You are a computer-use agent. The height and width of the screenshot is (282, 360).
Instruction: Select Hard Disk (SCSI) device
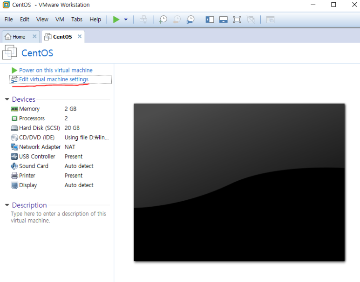(60, 128)
